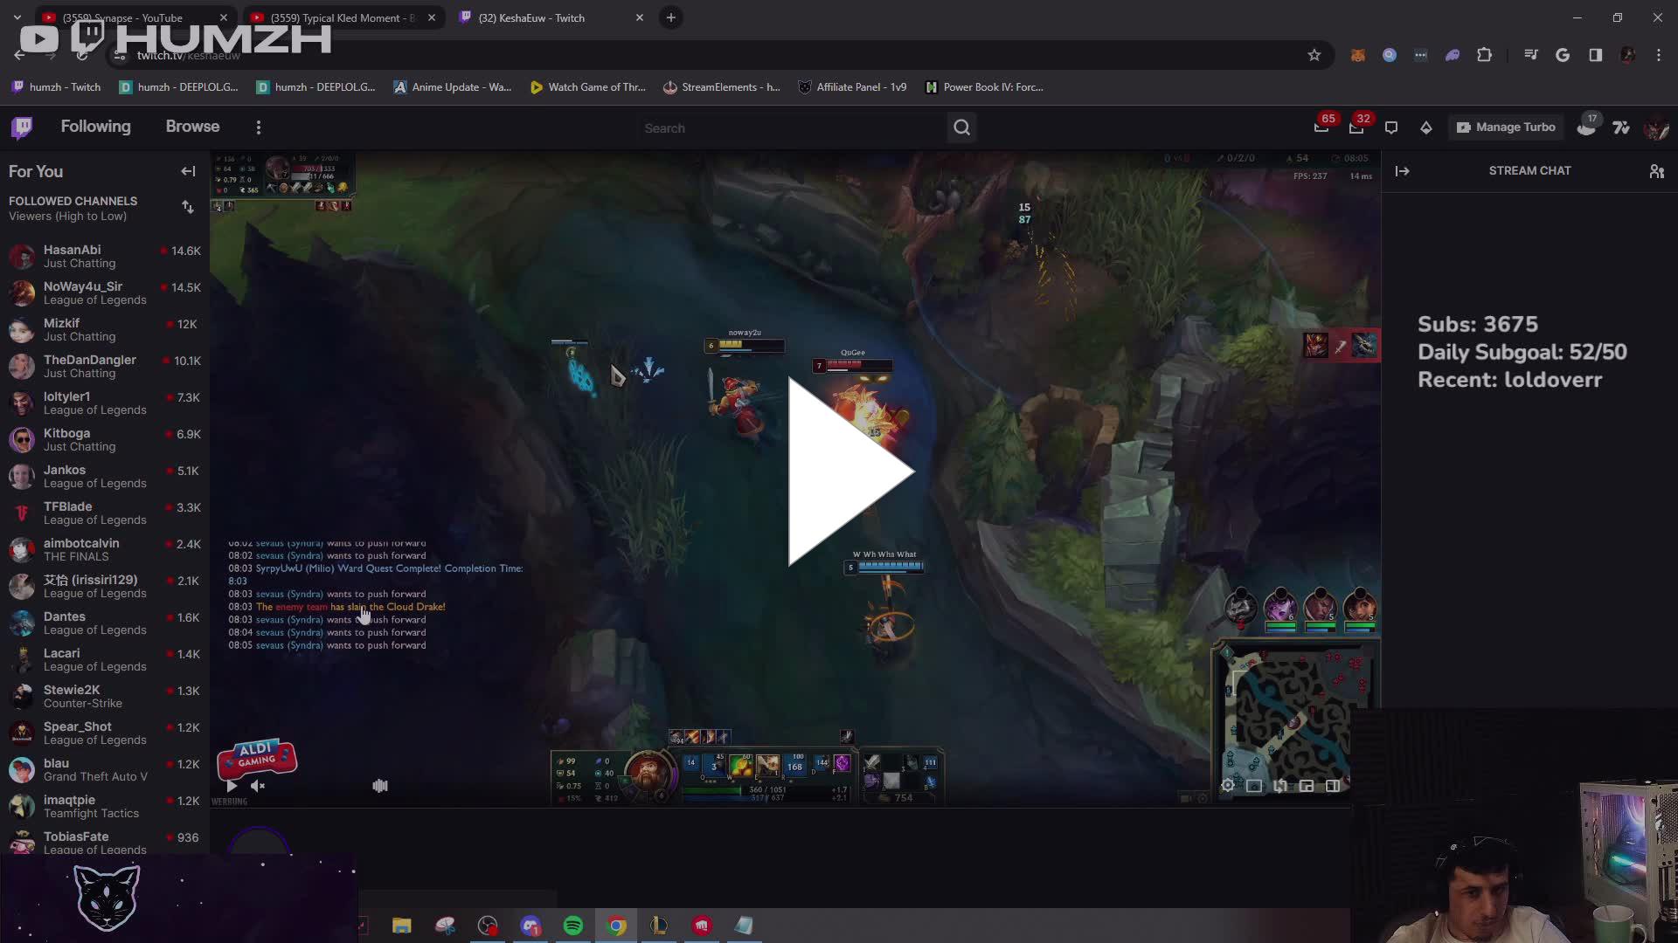Open StreamElements bookmark
Viewport: 1678px width, 943px height.
[722, 87]
